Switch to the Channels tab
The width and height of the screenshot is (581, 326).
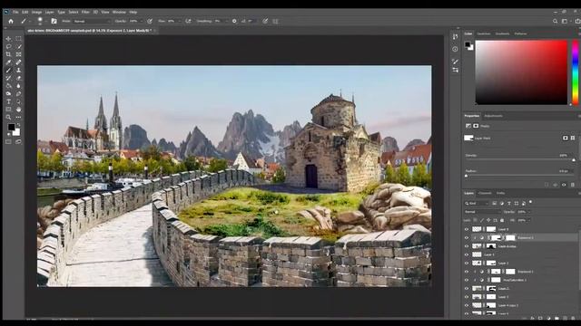(x=485, y=193)
